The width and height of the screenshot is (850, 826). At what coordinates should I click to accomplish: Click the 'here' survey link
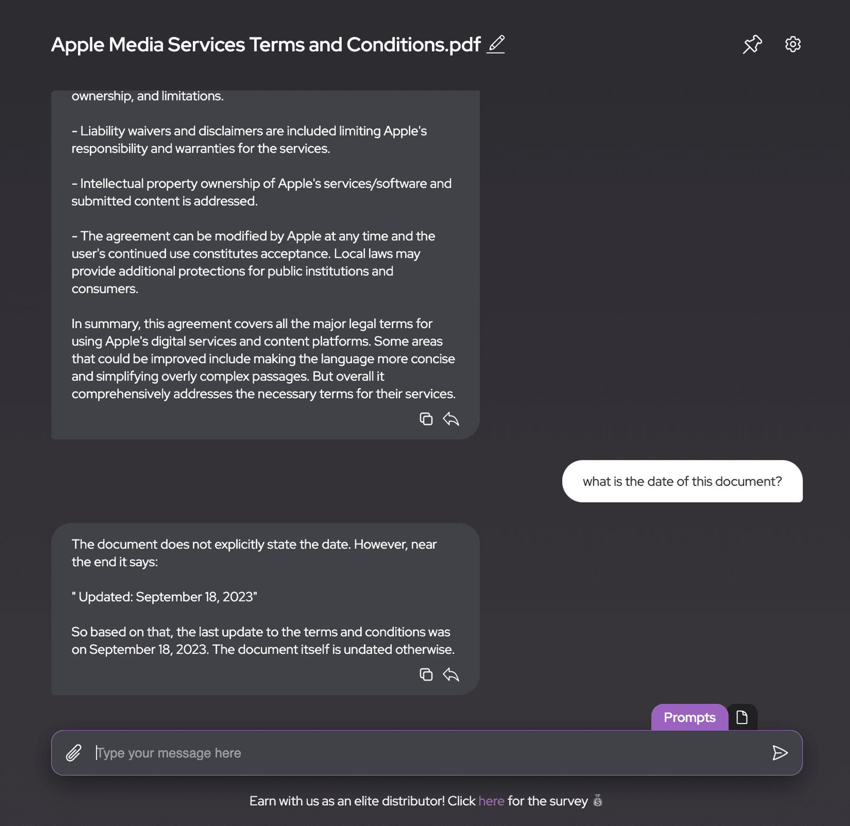491,800
